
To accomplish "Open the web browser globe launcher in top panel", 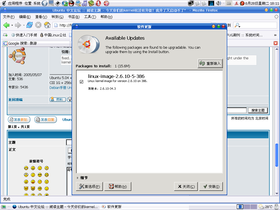I will point(45,3).
